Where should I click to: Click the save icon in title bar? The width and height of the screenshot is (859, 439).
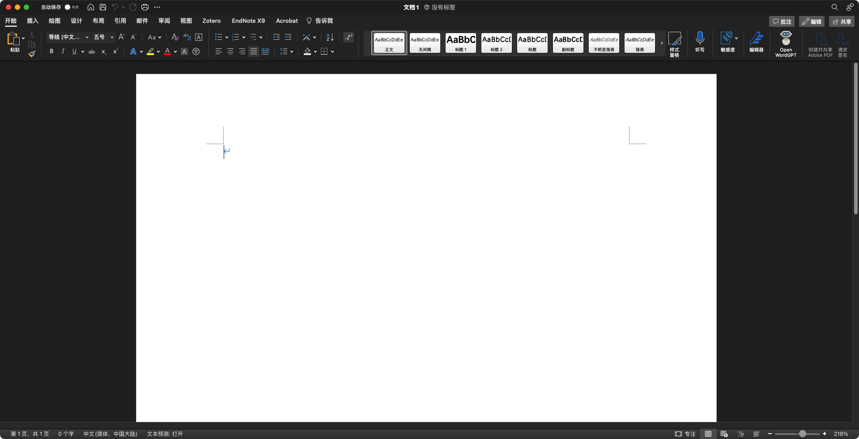click(x=103, y=7)
